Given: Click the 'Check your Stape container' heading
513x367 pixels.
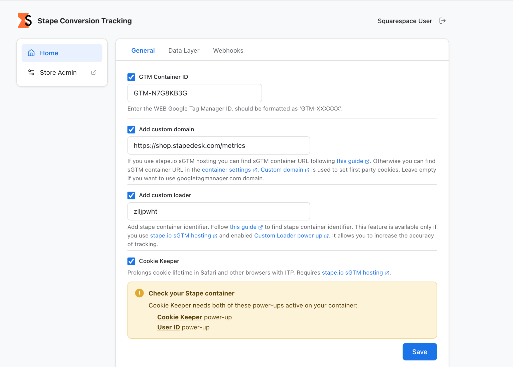Looking at the screenshot, I should tap(191, 293).
